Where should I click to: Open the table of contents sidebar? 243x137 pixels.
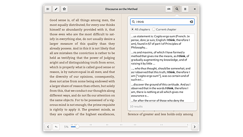pyautogui.click(x=48, y=9)
